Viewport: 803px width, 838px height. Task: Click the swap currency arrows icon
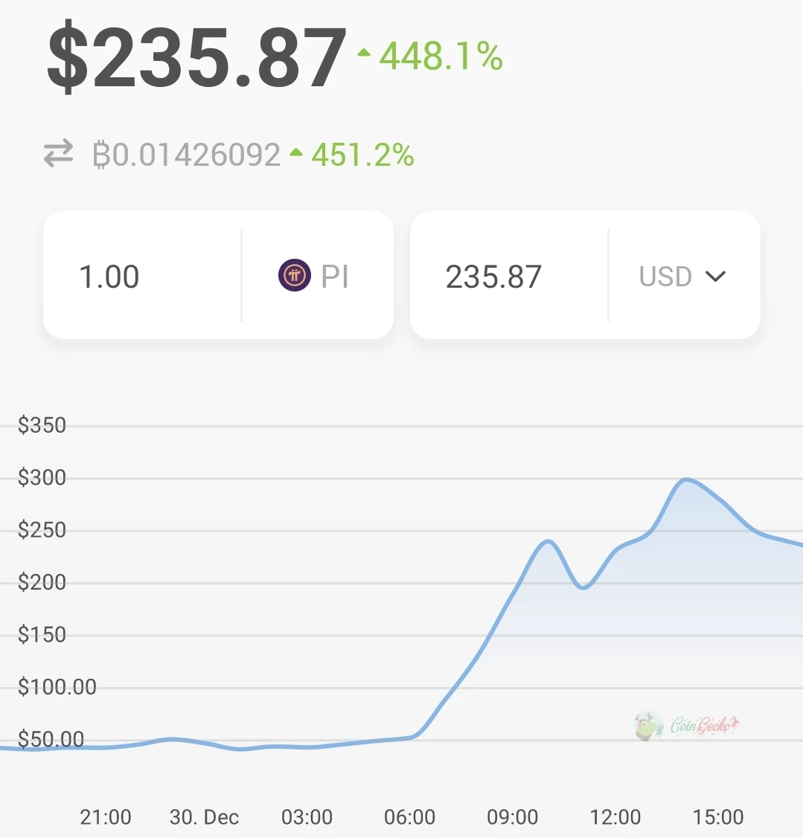pos(58,154)
